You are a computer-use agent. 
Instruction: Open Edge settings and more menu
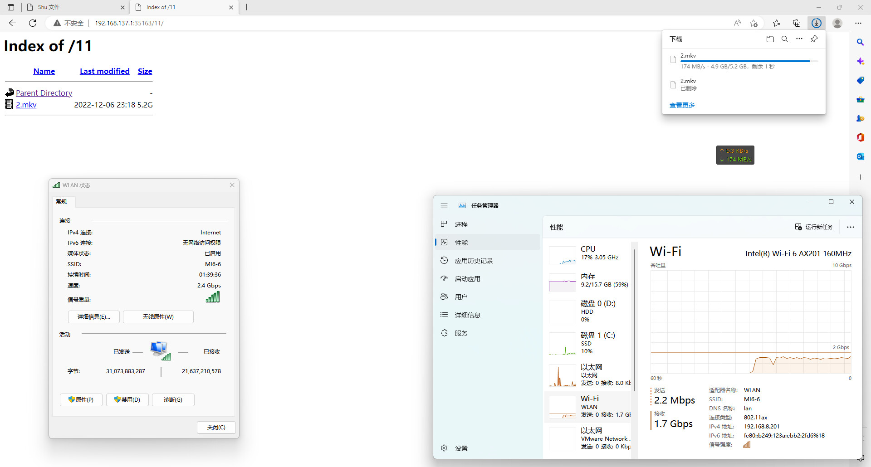click(x=858, y=23)
